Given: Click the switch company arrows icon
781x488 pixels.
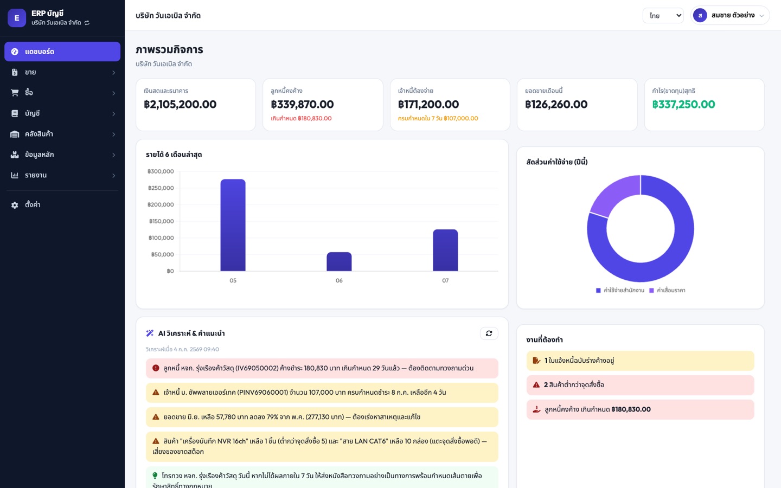Looking at the screenshot, I should click(87, 23).
